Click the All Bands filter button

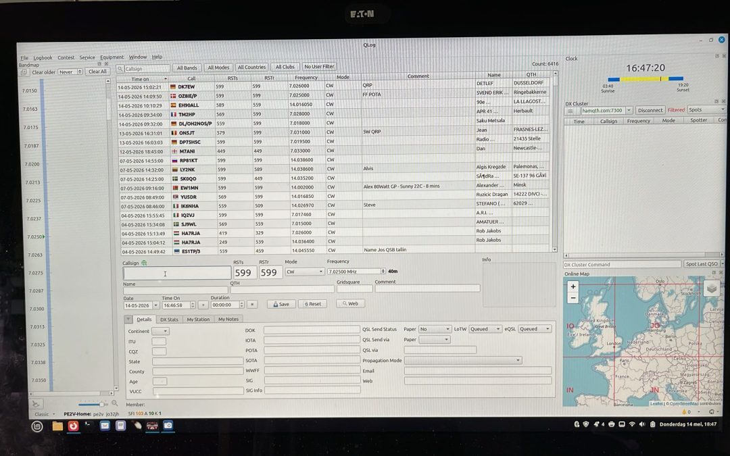[187, 68]
